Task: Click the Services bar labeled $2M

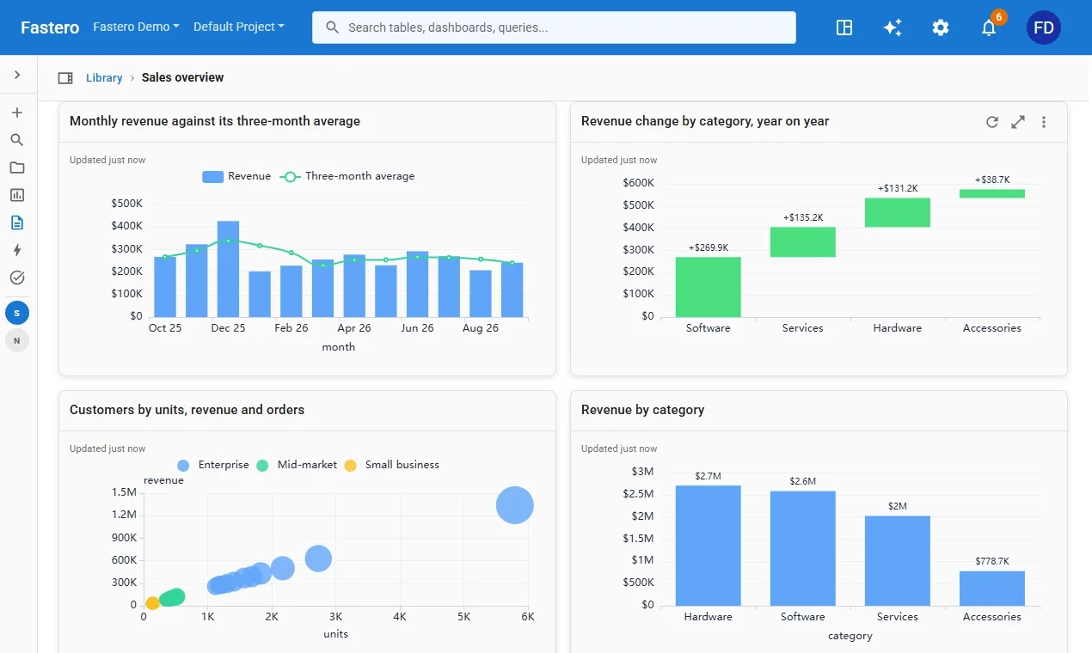Action: point(898,561)
